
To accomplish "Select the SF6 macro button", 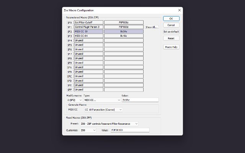I will (x=70, y=49).
